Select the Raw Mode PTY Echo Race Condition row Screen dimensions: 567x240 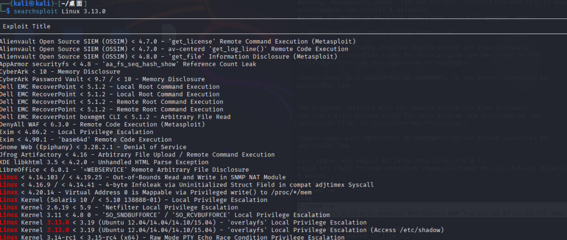click(x=172, y=237)
